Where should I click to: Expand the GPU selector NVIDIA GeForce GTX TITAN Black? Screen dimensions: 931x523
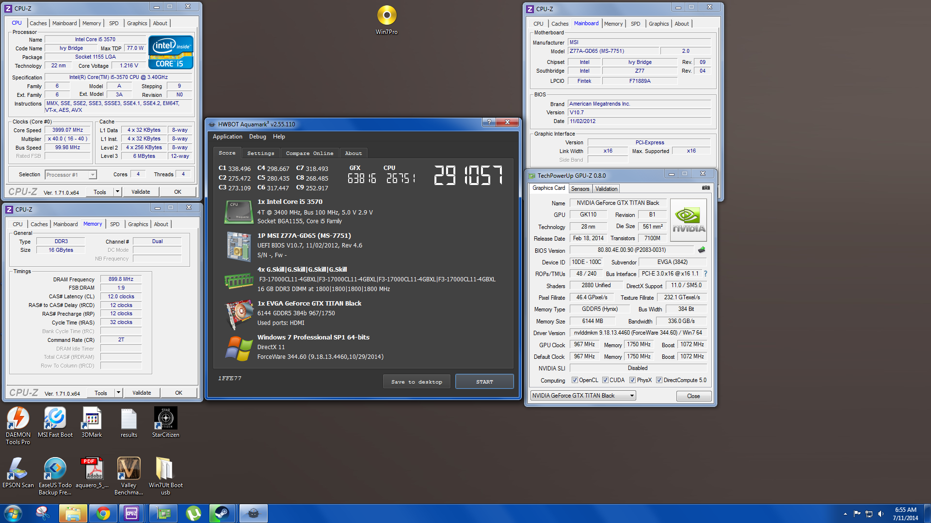[583, 396]
